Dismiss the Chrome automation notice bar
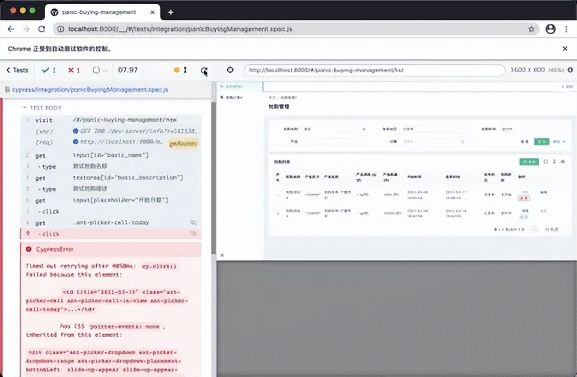 pos(564,49)
